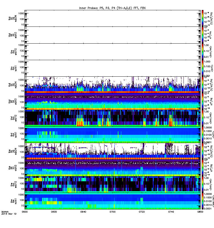Click the plot title "Inner Probes: P5, P3, P4"
The image size is (214, 228).
[112, 8]
